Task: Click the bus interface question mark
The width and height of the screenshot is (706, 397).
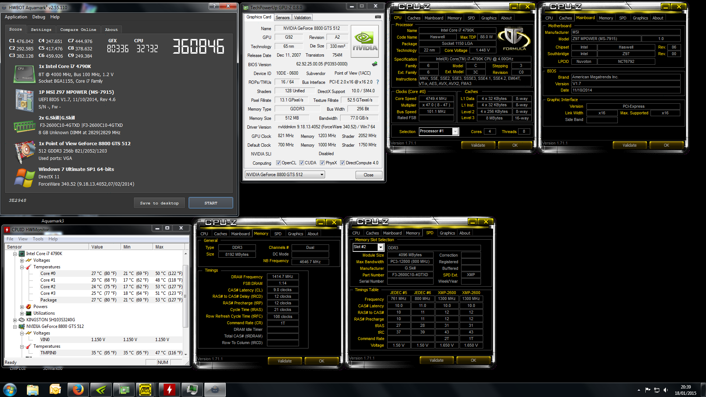Action: [x=377, y=82]
